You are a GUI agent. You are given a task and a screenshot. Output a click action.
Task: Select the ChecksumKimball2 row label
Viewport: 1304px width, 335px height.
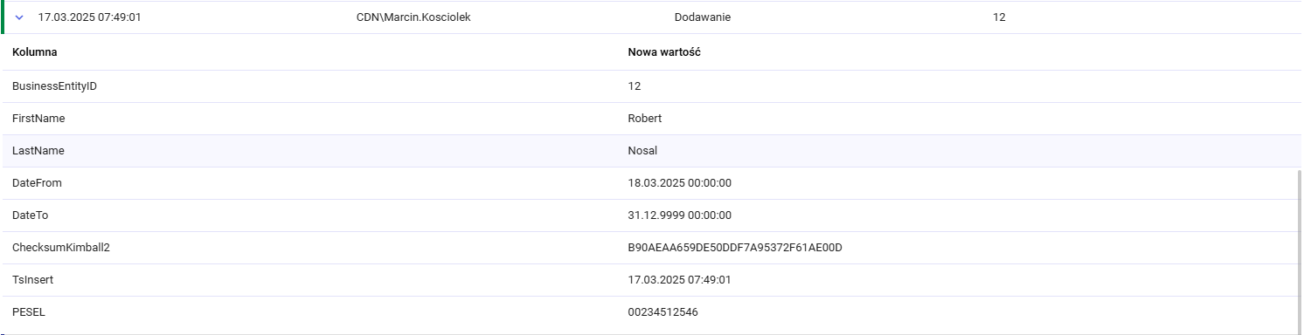[61, 248]
